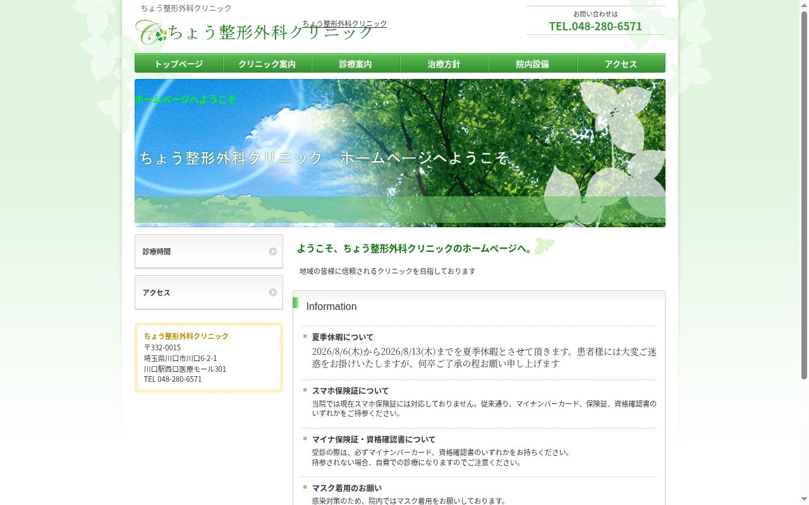Viewport: 809px width, 505px height.
Task: Click the green ホームページへようこそ banner caption
Action: 185,99
